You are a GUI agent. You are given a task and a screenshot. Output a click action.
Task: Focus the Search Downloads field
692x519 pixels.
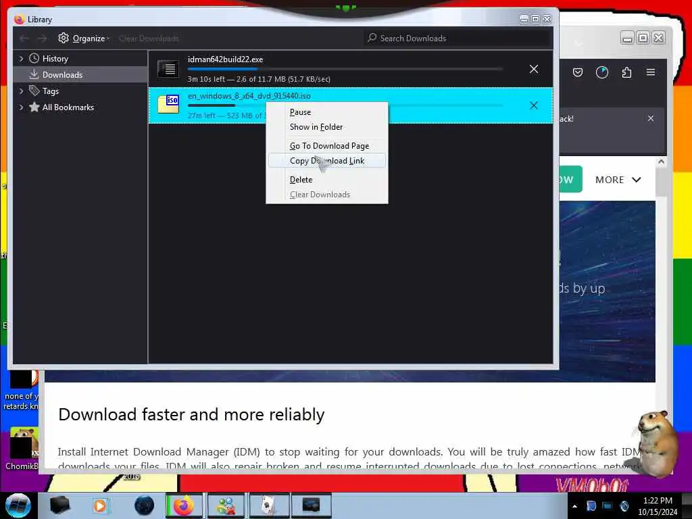click(458, 39)
